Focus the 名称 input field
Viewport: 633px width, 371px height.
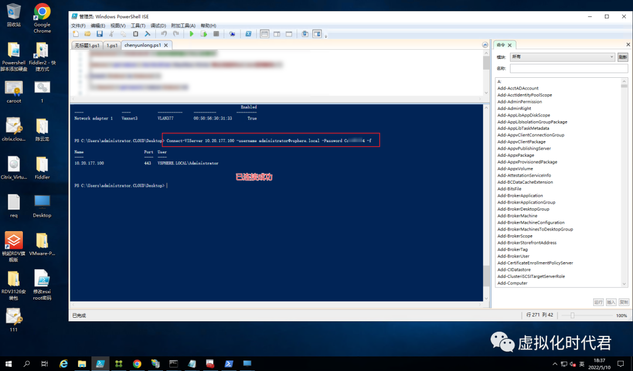pos(569,68)
